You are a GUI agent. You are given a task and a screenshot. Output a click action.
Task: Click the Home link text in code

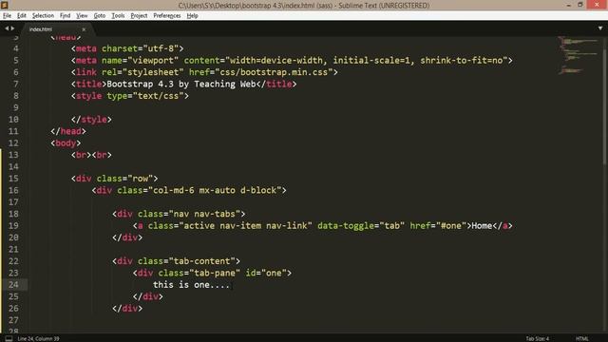click(482, 226)
